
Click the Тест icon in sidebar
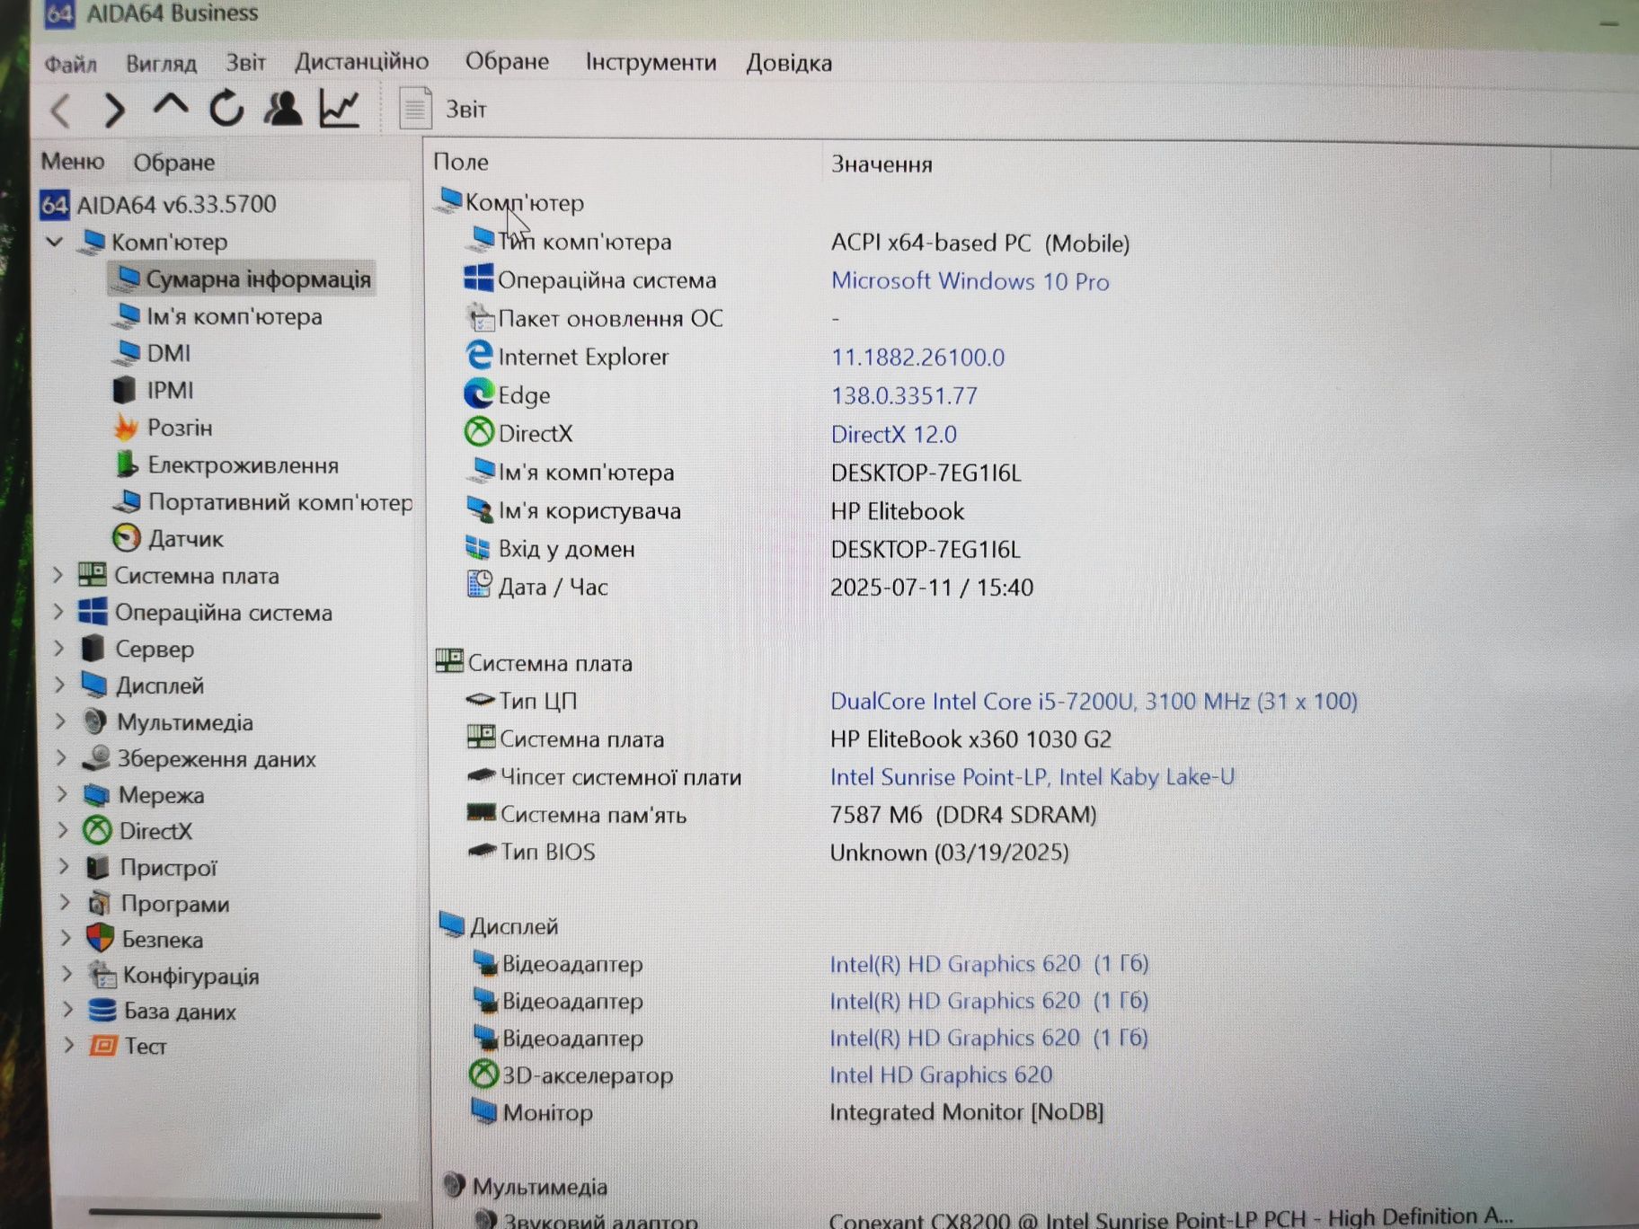pos(103,1046)
